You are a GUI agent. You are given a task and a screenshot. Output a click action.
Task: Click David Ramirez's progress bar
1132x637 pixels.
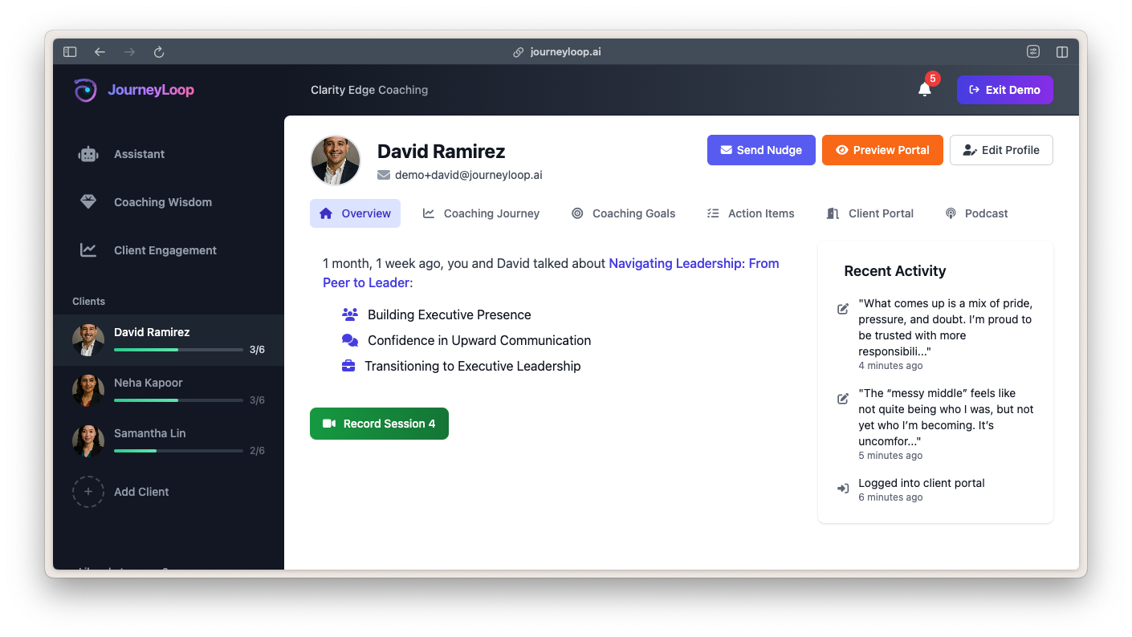pyautogui.click(x=178, y=350)
